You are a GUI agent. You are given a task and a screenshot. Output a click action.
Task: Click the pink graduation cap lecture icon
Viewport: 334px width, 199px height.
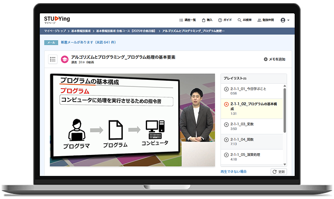click(65, 59)
